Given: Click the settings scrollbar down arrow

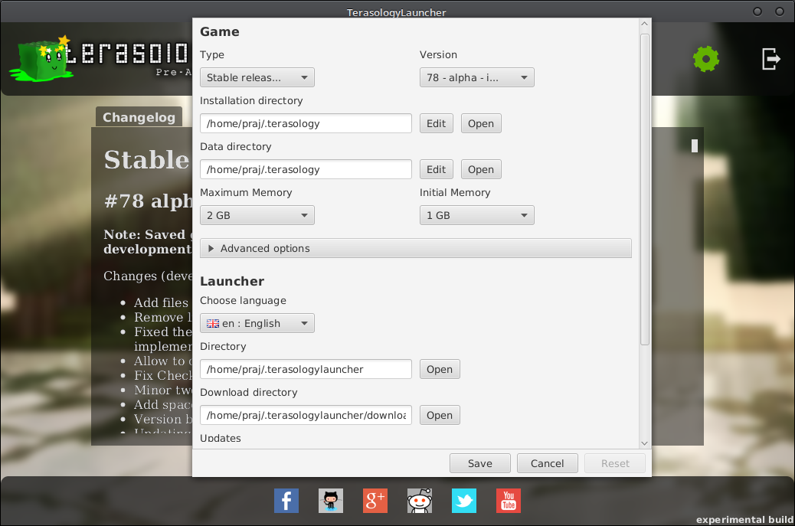Looking at the screenshot, I should tap(644, 443).
